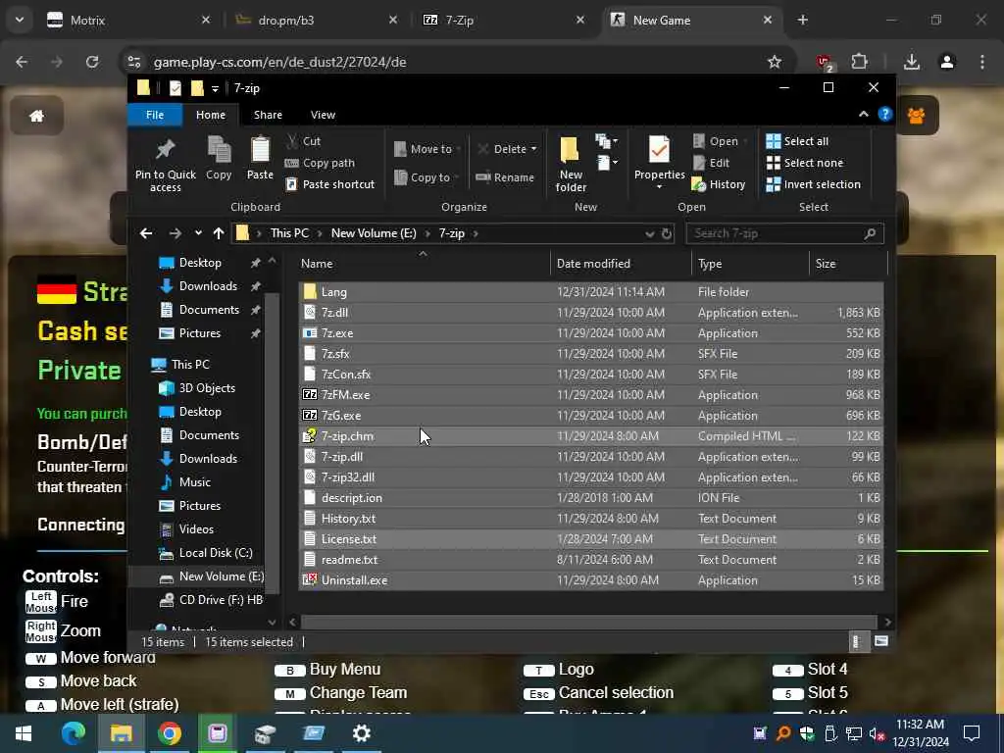Select Downloads in Quick access
This screenshot has width=1004, height=753.
click(208, 286)
